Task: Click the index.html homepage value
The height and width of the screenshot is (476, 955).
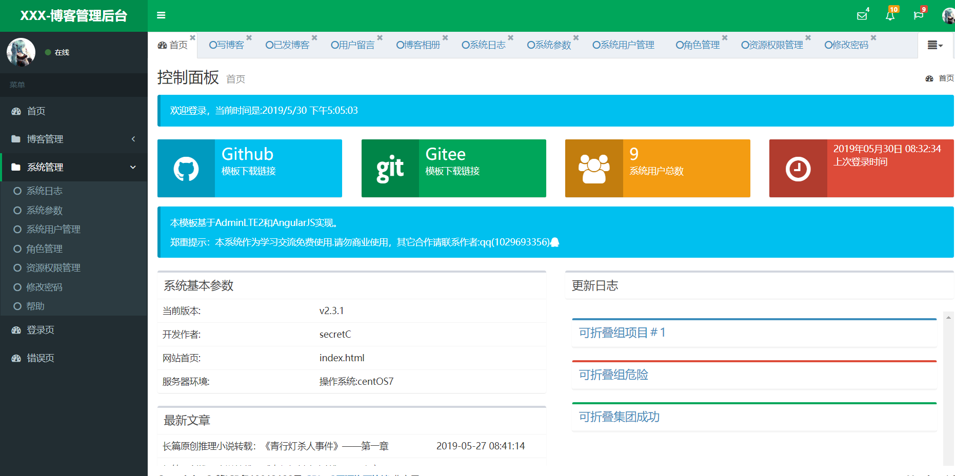Action: point(342,358)
